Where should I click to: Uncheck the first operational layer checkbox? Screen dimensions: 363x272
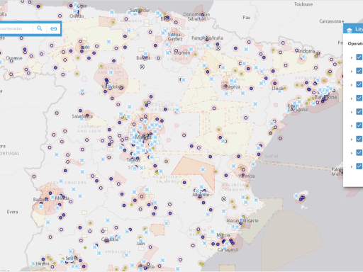[359, 57]
